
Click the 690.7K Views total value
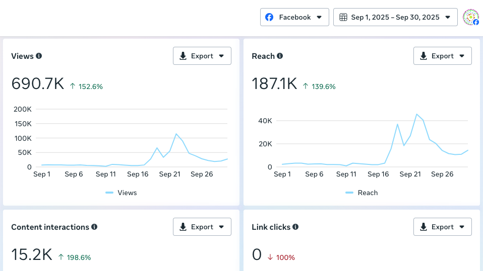point(38,84)
